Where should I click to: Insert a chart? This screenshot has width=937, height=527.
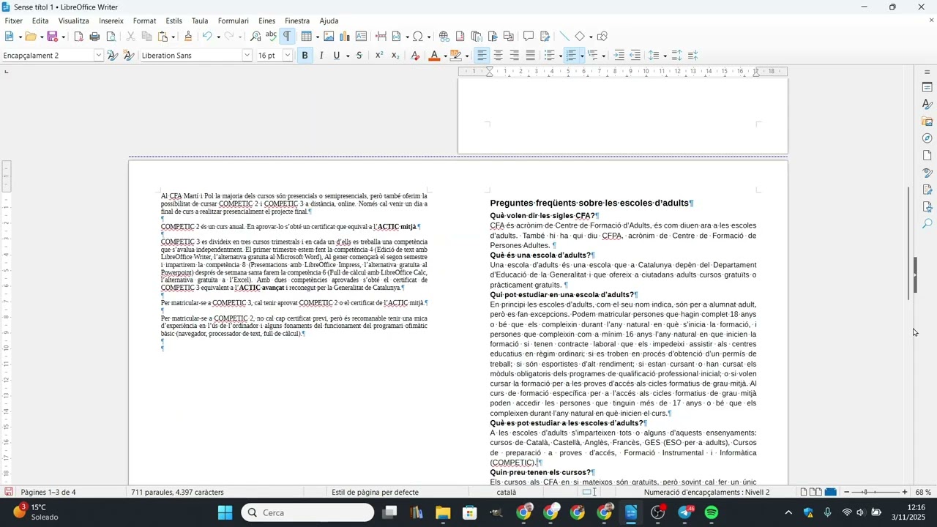[x=345, y=37]
